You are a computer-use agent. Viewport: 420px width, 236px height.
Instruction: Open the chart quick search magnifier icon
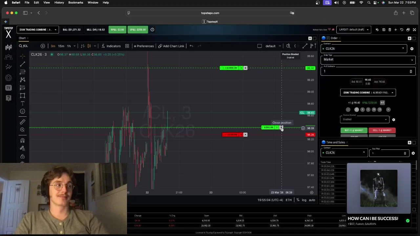288,46
